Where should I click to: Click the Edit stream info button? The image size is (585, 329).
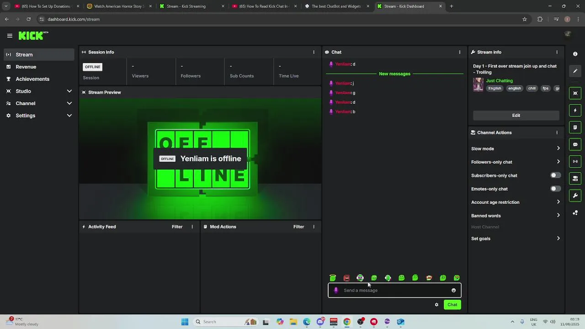(516, 115)
